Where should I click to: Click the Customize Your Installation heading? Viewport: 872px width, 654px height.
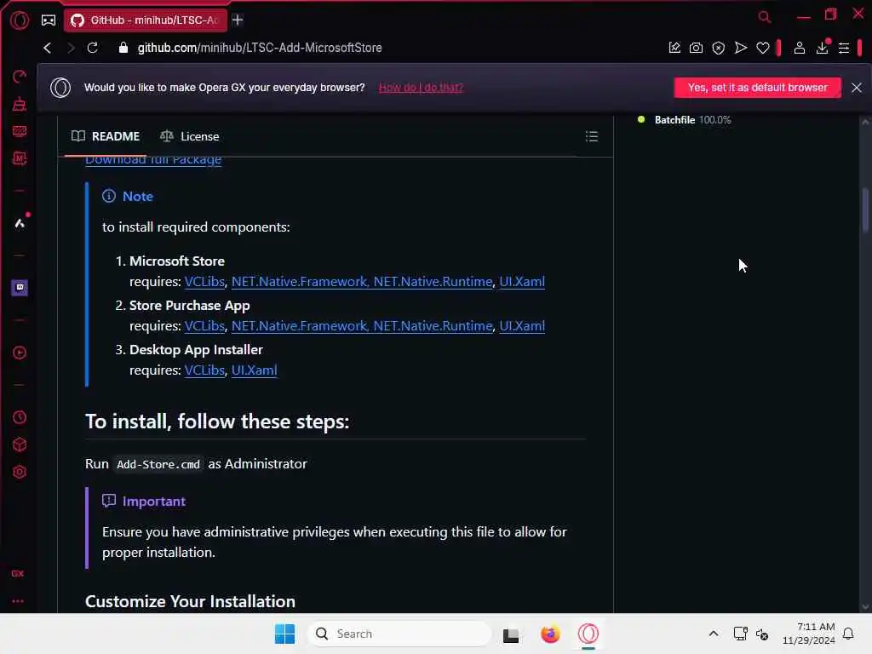coord(190,601)
